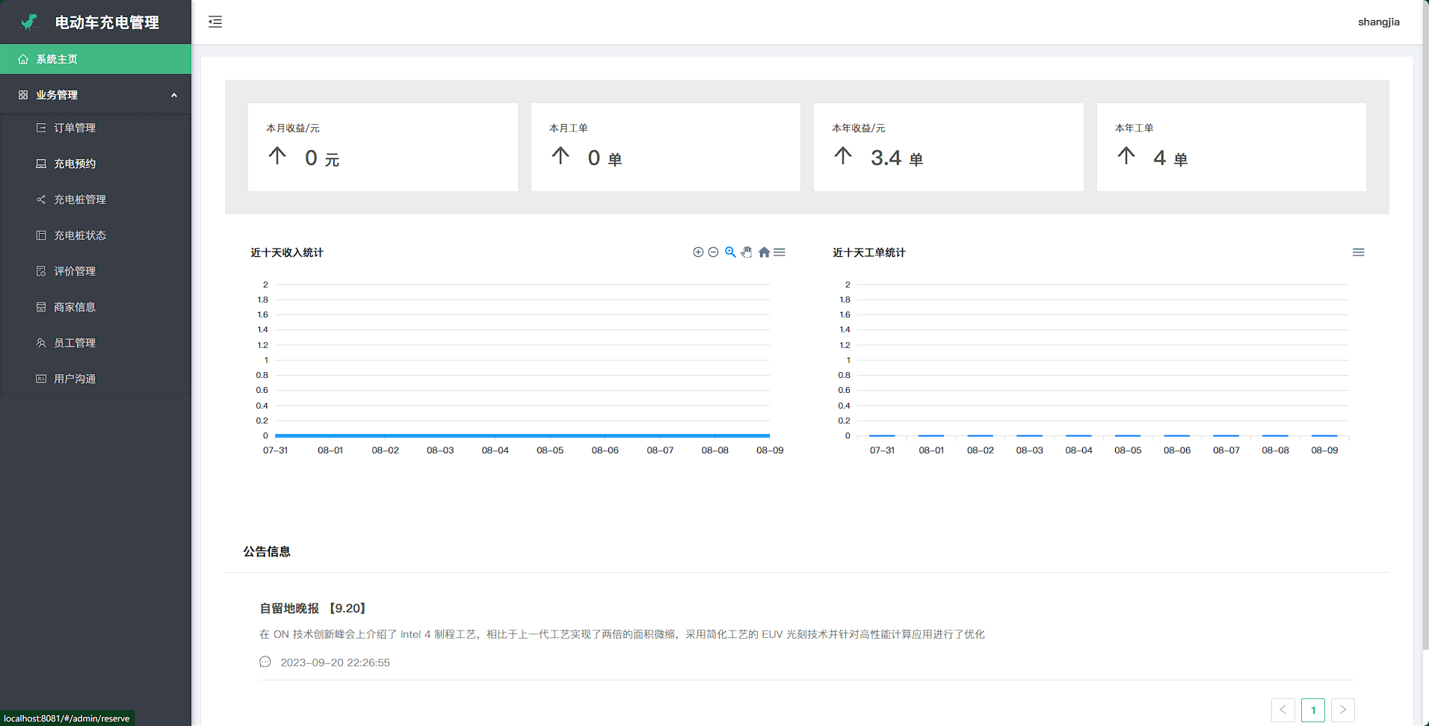Image resolution: width=1429 pixels, height=726 pixels.
Task: Open the shangjia user dropdown
Action: [1378, 22]
